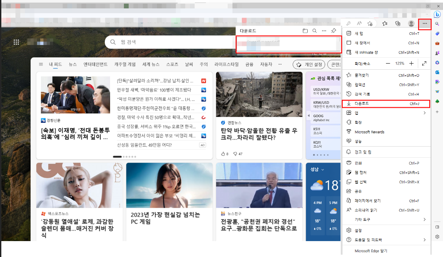
Task: Pin the Downloads panel
Action: coord(334,30)
